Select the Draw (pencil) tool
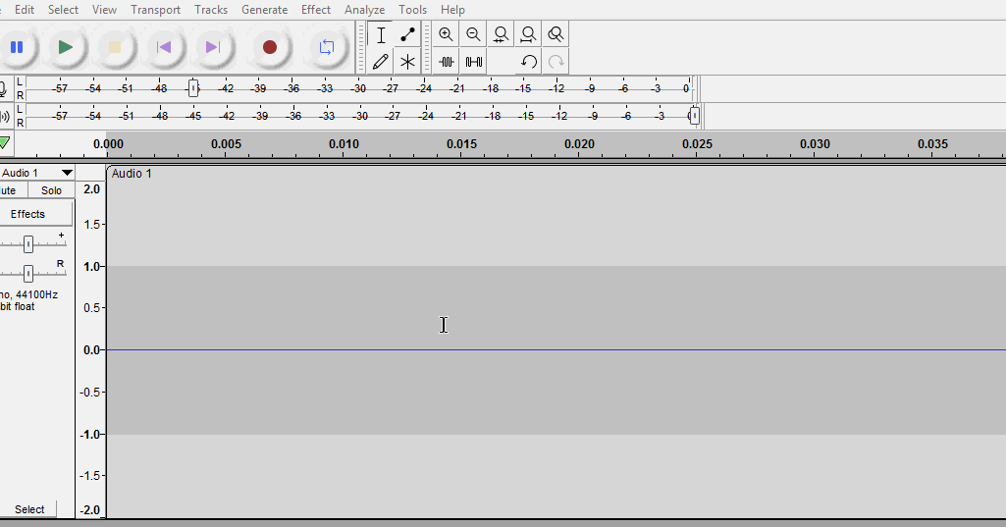 pyautogui.click(x=381, y=62)
